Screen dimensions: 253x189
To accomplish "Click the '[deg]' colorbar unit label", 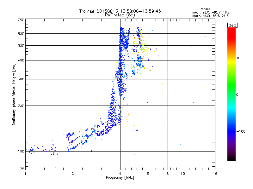I will tap(232, 25).
